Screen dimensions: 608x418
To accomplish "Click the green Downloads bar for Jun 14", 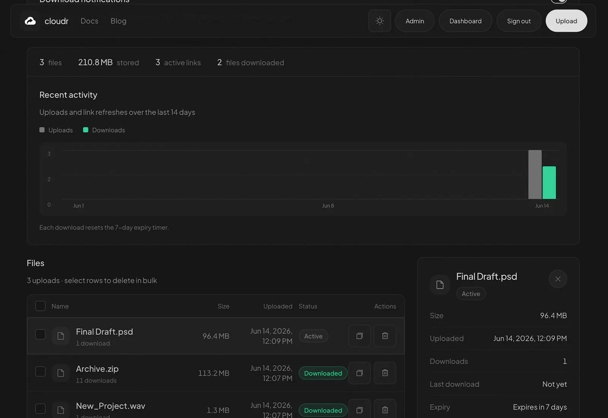I will [549, 182].
